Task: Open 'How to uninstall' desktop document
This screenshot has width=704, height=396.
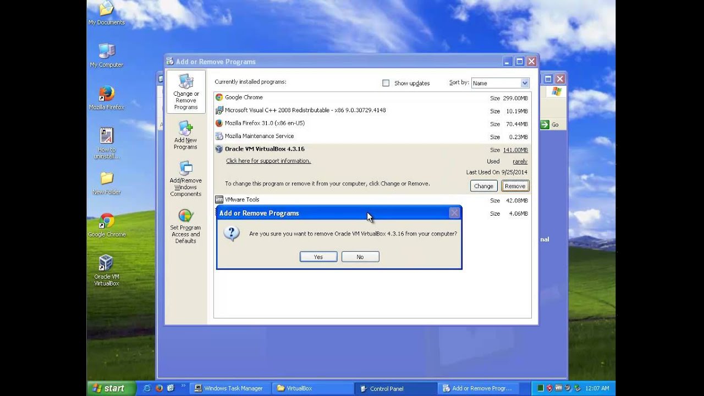Action: pyautogui.click(x=107, y=144)
